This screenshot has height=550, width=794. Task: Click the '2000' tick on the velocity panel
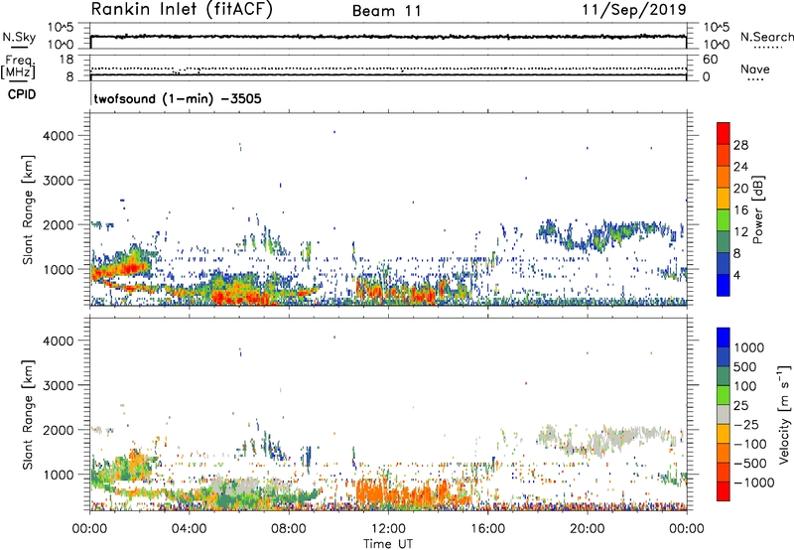click(x=59, y=430)
